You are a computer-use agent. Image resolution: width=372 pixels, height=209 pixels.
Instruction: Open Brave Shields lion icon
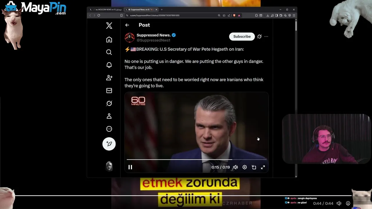pos(234,15)
